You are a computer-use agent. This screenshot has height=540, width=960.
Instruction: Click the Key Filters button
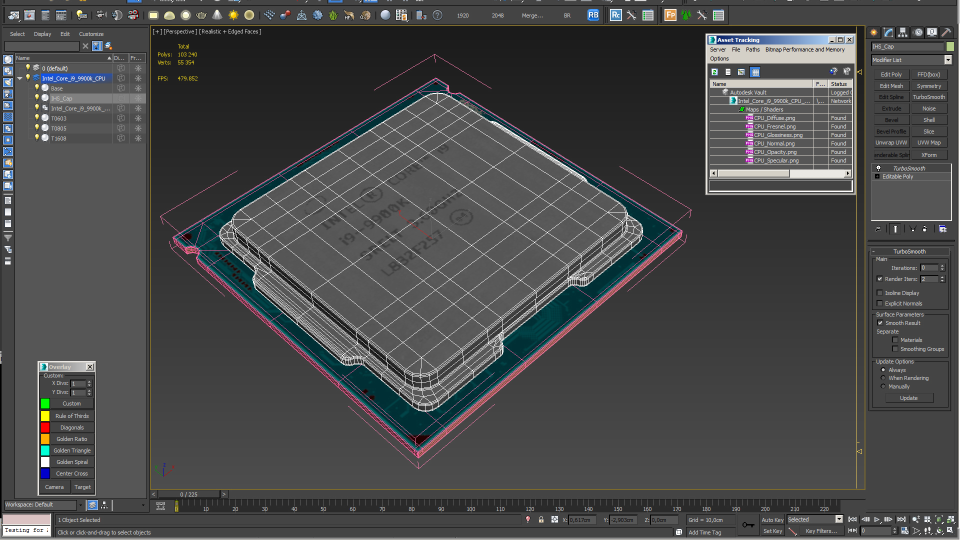click(x=821, y=531)
